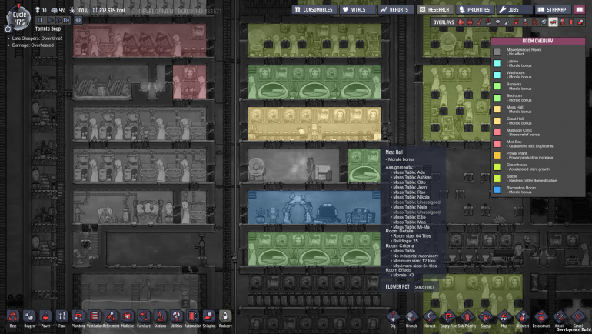This screenshot has width=592, height=334.
Task: Toggle the first Oxygen overlay icon
Action: point(460,22)
